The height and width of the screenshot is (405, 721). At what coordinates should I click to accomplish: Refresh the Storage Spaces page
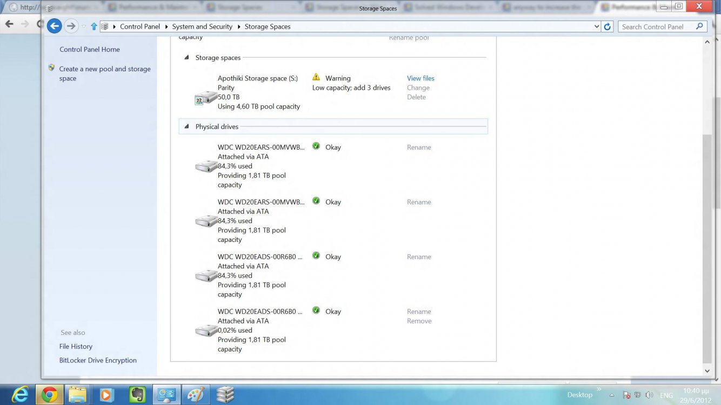[x=607, y=26]
